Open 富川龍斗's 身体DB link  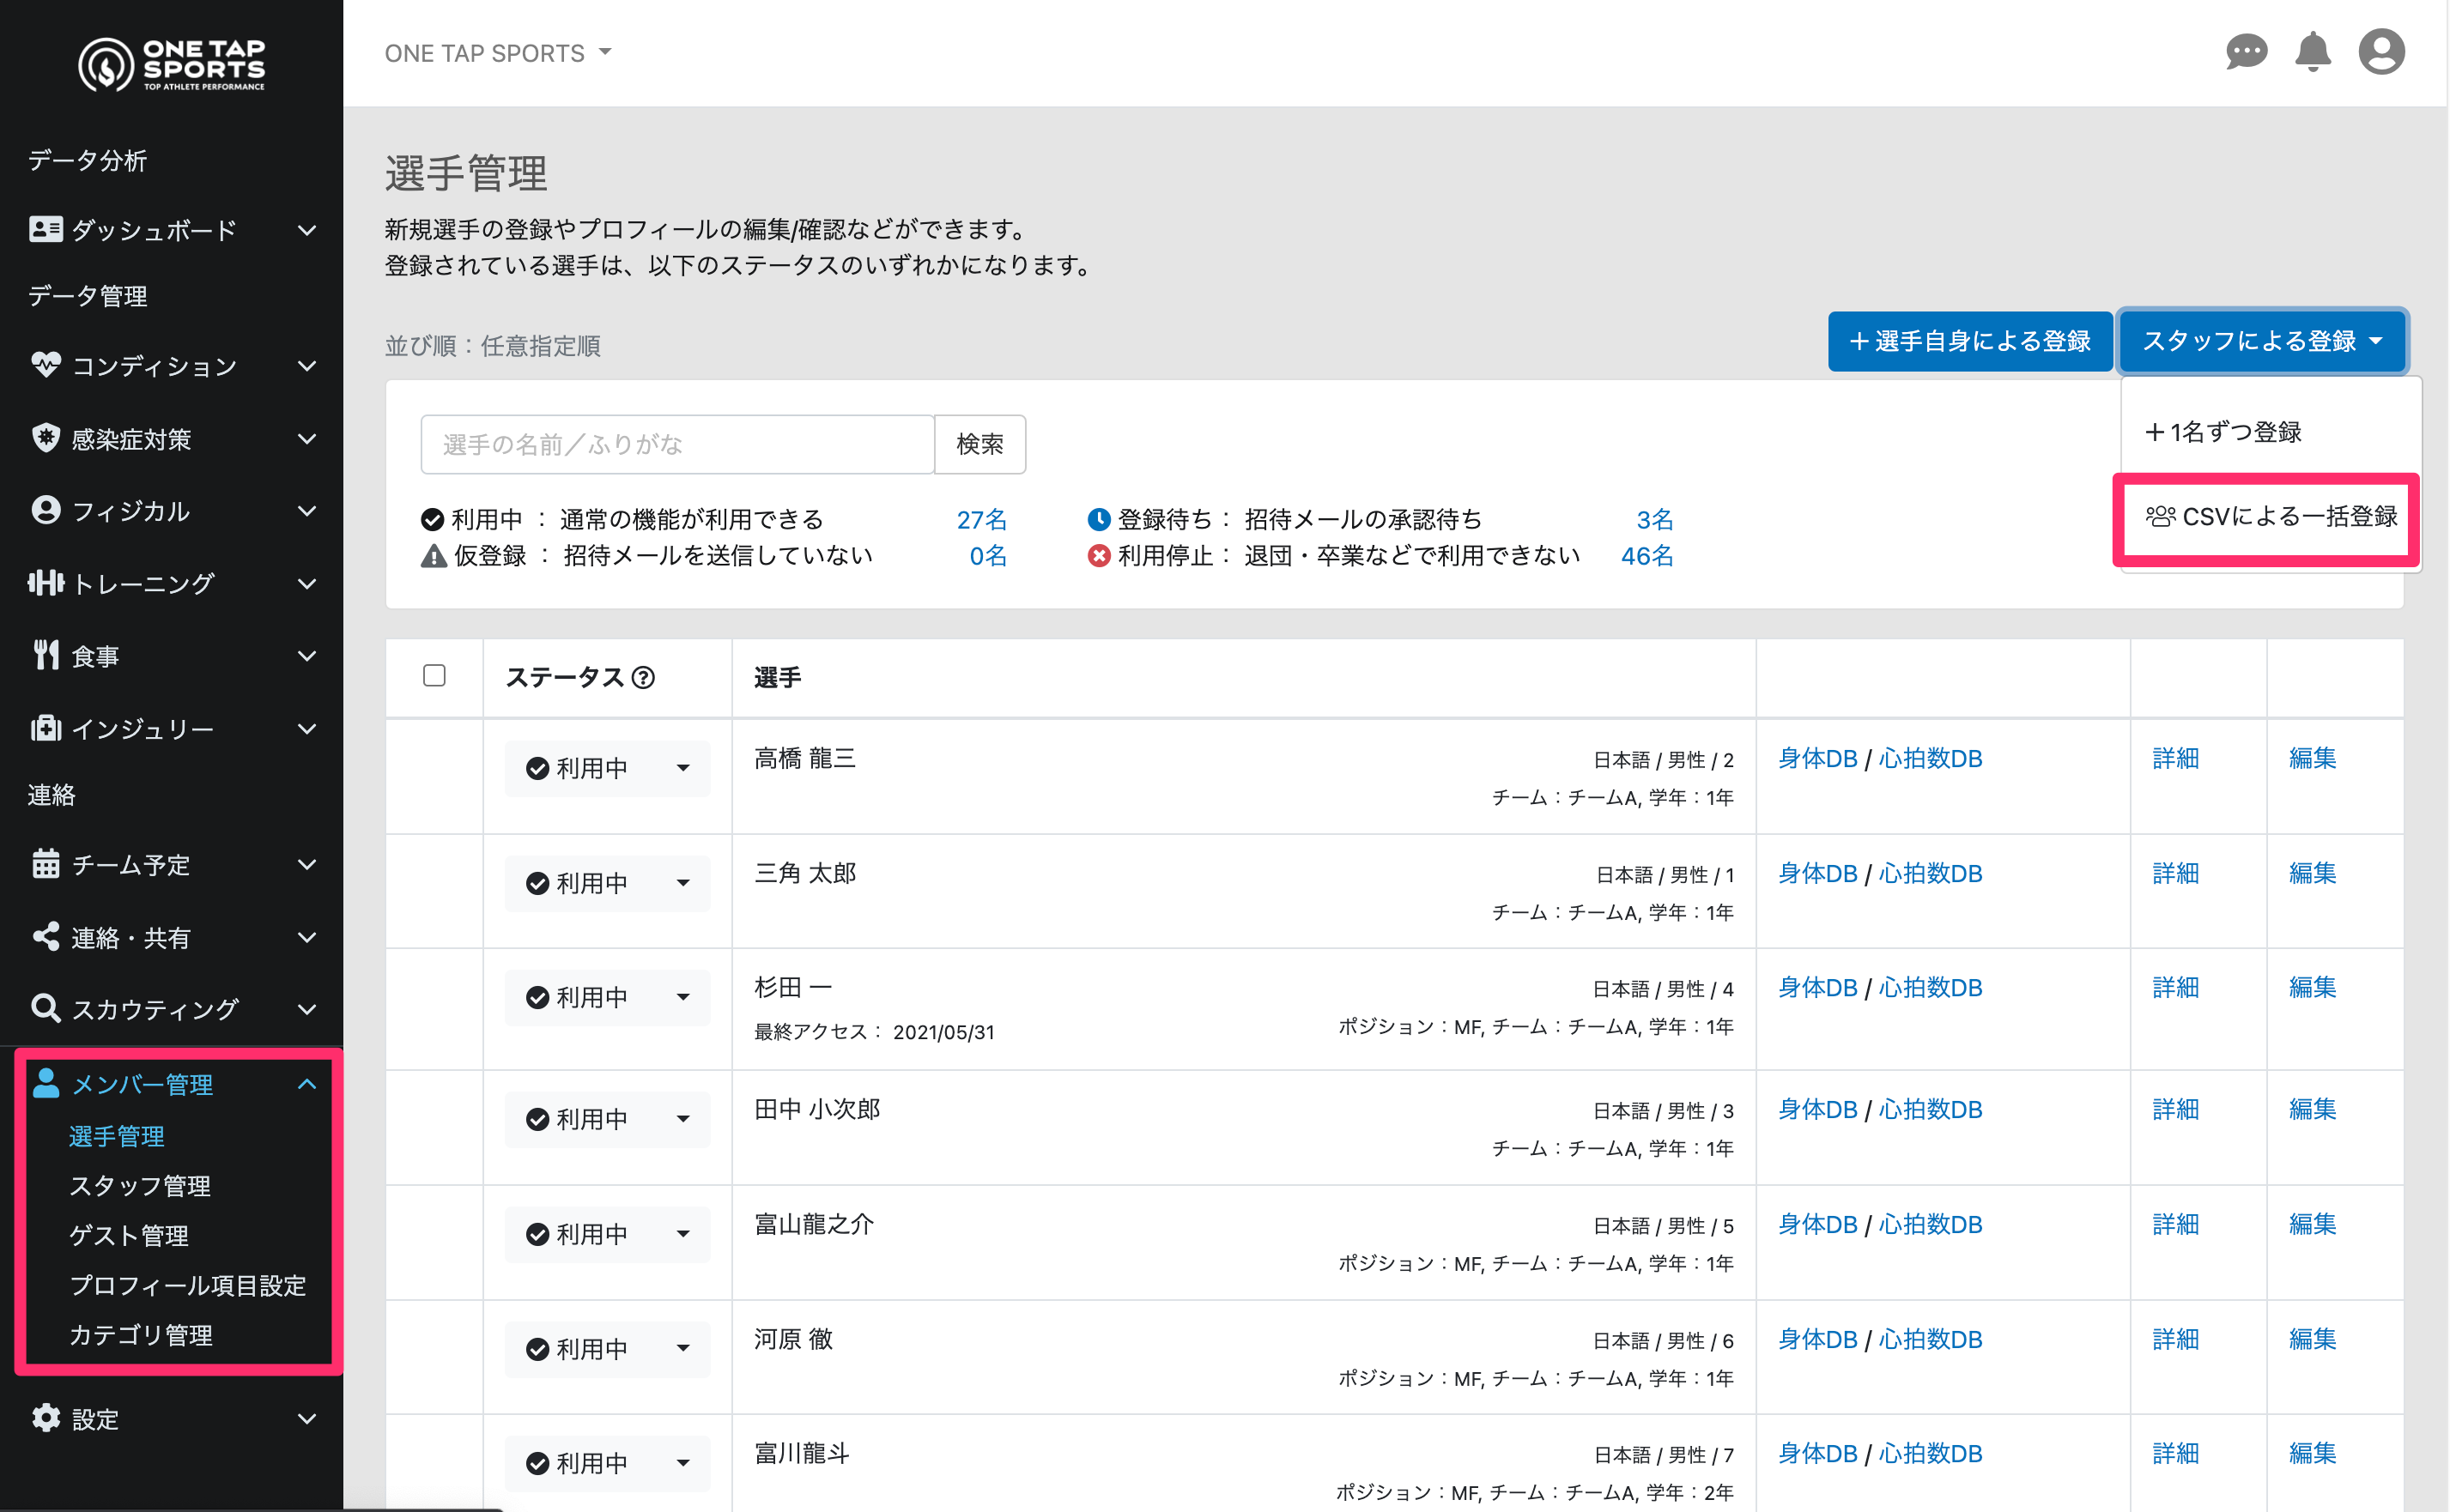(1817, 1454)
